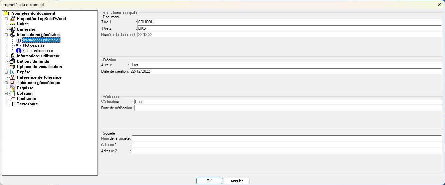Select the Options de rendu cube icon
Viewport: 445px width, 185px height.
click(13, 61)
